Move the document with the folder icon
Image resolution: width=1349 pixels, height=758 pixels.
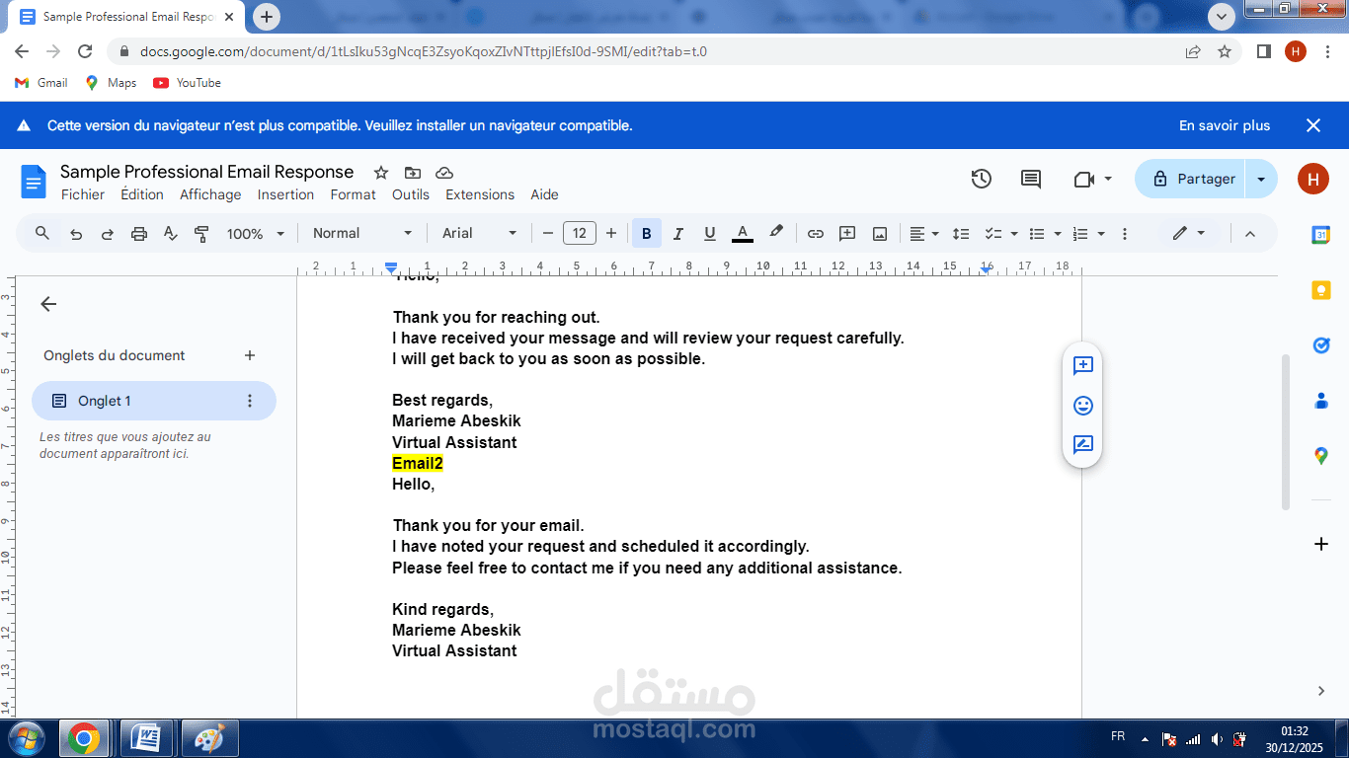(413, 173)
